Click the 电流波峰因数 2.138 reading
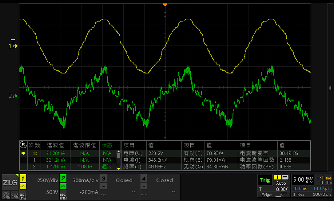Viewport: 334px width, 201px height. click(x=274, y=160)
